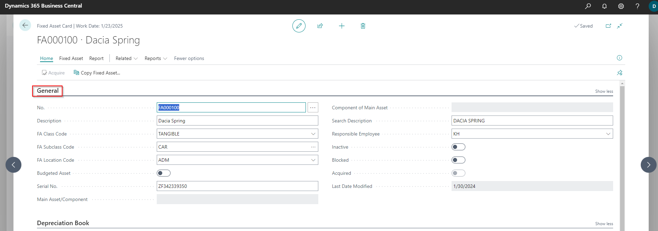Screen dimensions: 658x231
Task: Open the FA Class Code dropdown
Action: (x=313, y=134)
